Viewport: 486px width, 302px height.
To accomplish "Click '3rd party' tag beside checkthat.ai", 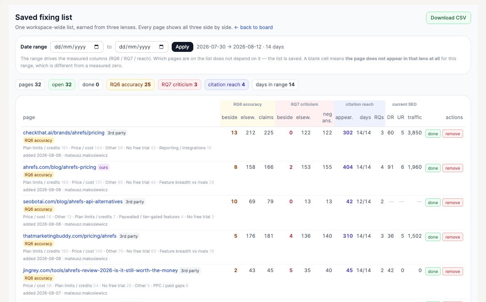I will 116,133.
